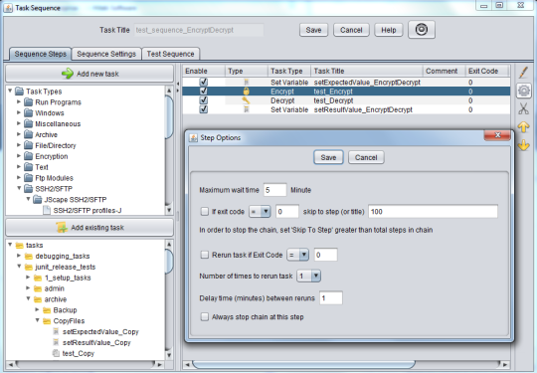Expand the admin folder node
This screenshot has height=373, width=537.
(x=29, y=288)
